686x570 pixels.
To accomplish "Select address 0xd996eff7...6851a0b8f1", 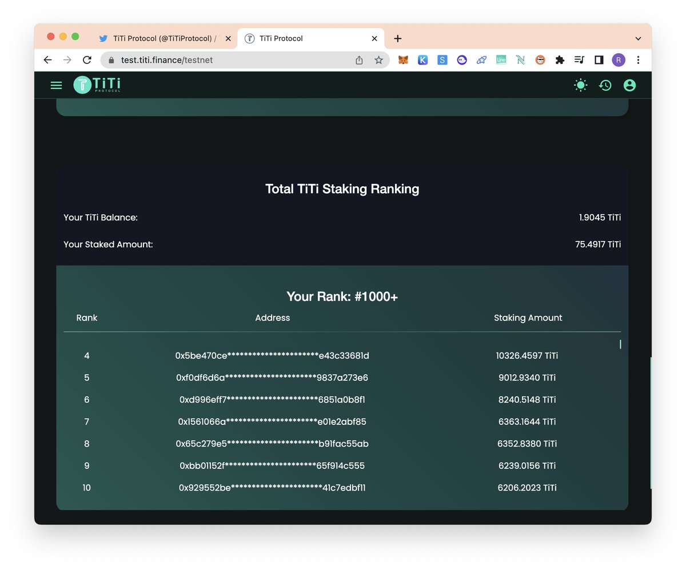I will 272,400.
